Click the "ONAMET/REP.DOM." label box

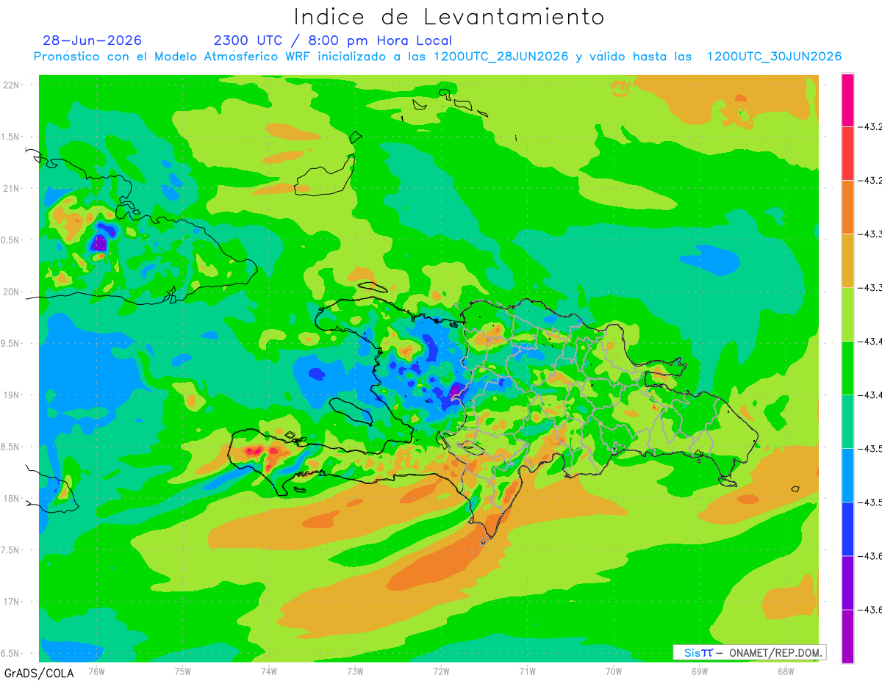(749, 652)
